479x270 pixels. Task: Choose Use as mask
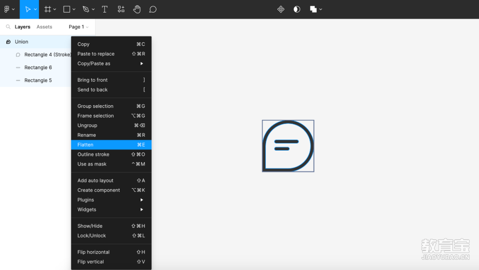pyautogui.click(x=111, y=164)
